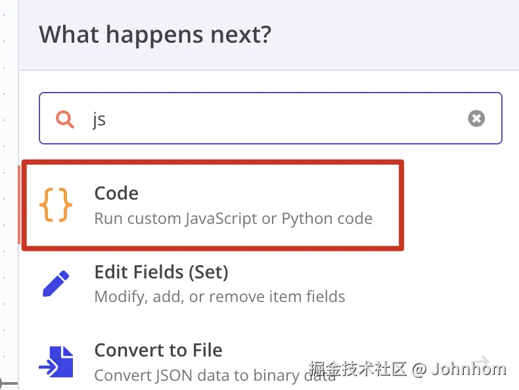Click "Run custom JavaScript or Python code" description
This screenshot has width=519, height=390.
[x=233, y=218]
